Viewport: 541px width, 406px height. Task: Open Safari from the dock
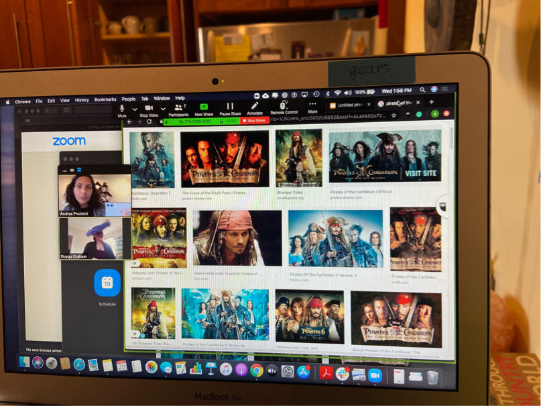pos(79,364)
